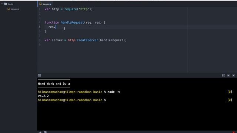Hide the terminal panel with chevron

[228, 75]
